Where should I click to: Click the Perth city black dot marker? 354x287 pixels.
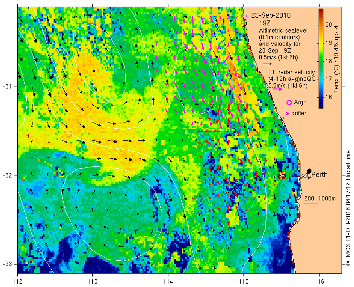(310, 171)
